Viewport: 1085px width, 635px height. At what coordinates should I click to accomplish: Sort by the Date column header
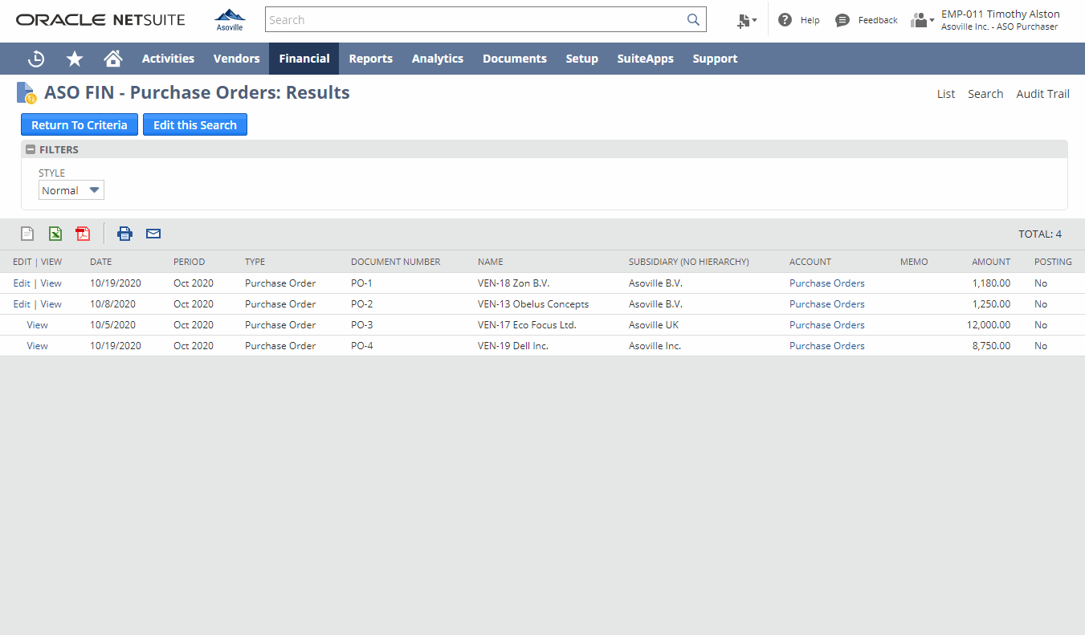pyautogui.click(x=101, y=262)
